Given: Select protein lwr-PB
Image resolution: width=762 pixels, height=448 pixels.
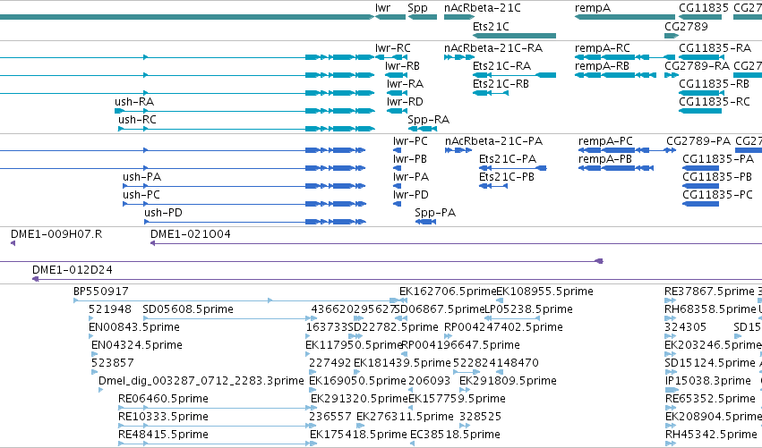Looking at the screenshot, I should 410,159.
